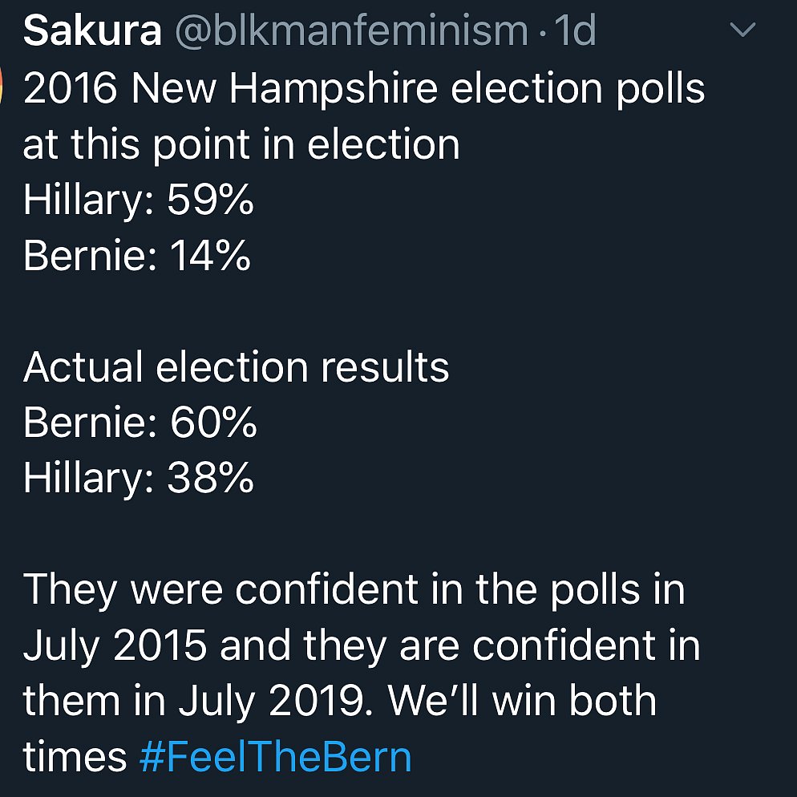The height and width of the screenshot is (797, 797).
Task: Click the "July 2015" text in the tweet
Action: click(x=115, y=645)
